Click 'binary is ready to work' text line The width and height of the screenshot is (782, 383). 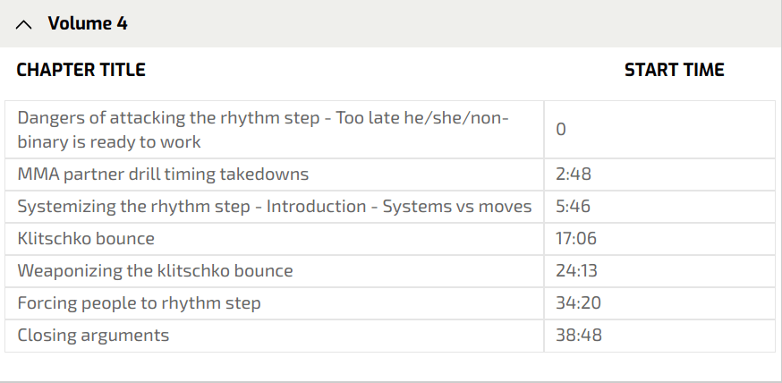pyautogui.click(x=109, y=141)
